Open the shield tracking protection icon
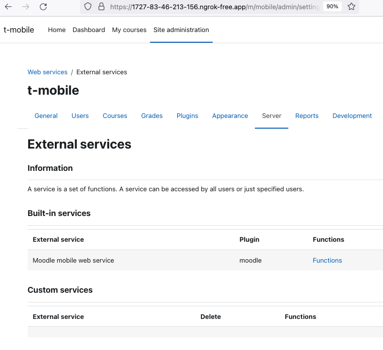This screenshot has height=350, width=383. pos(88,7)
